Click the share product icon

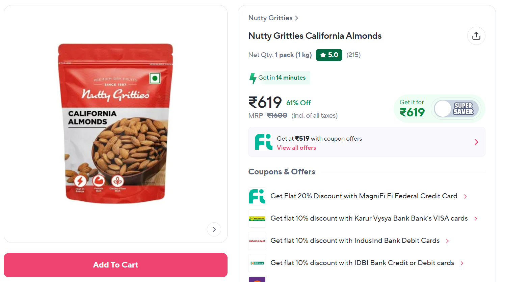476,36
